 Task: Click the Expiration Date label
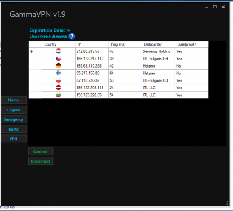[x=50, y=30]
